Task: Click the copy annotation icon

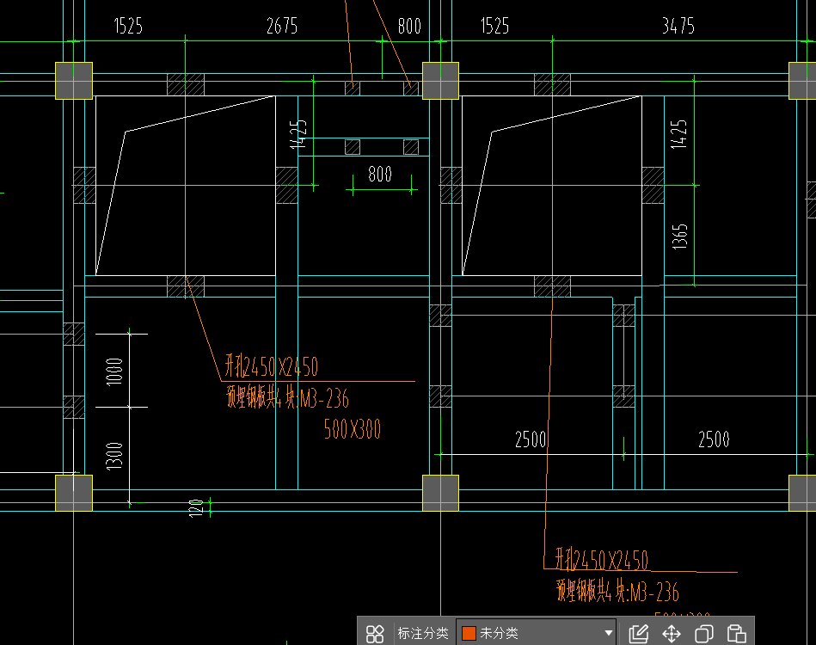Action: [703, 634]
